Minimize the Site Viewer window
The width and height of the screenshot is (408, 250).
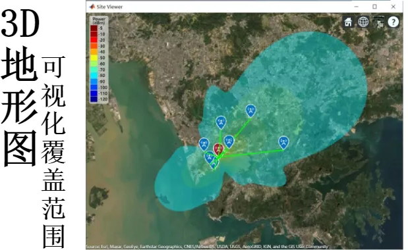(x=356, y=7)
